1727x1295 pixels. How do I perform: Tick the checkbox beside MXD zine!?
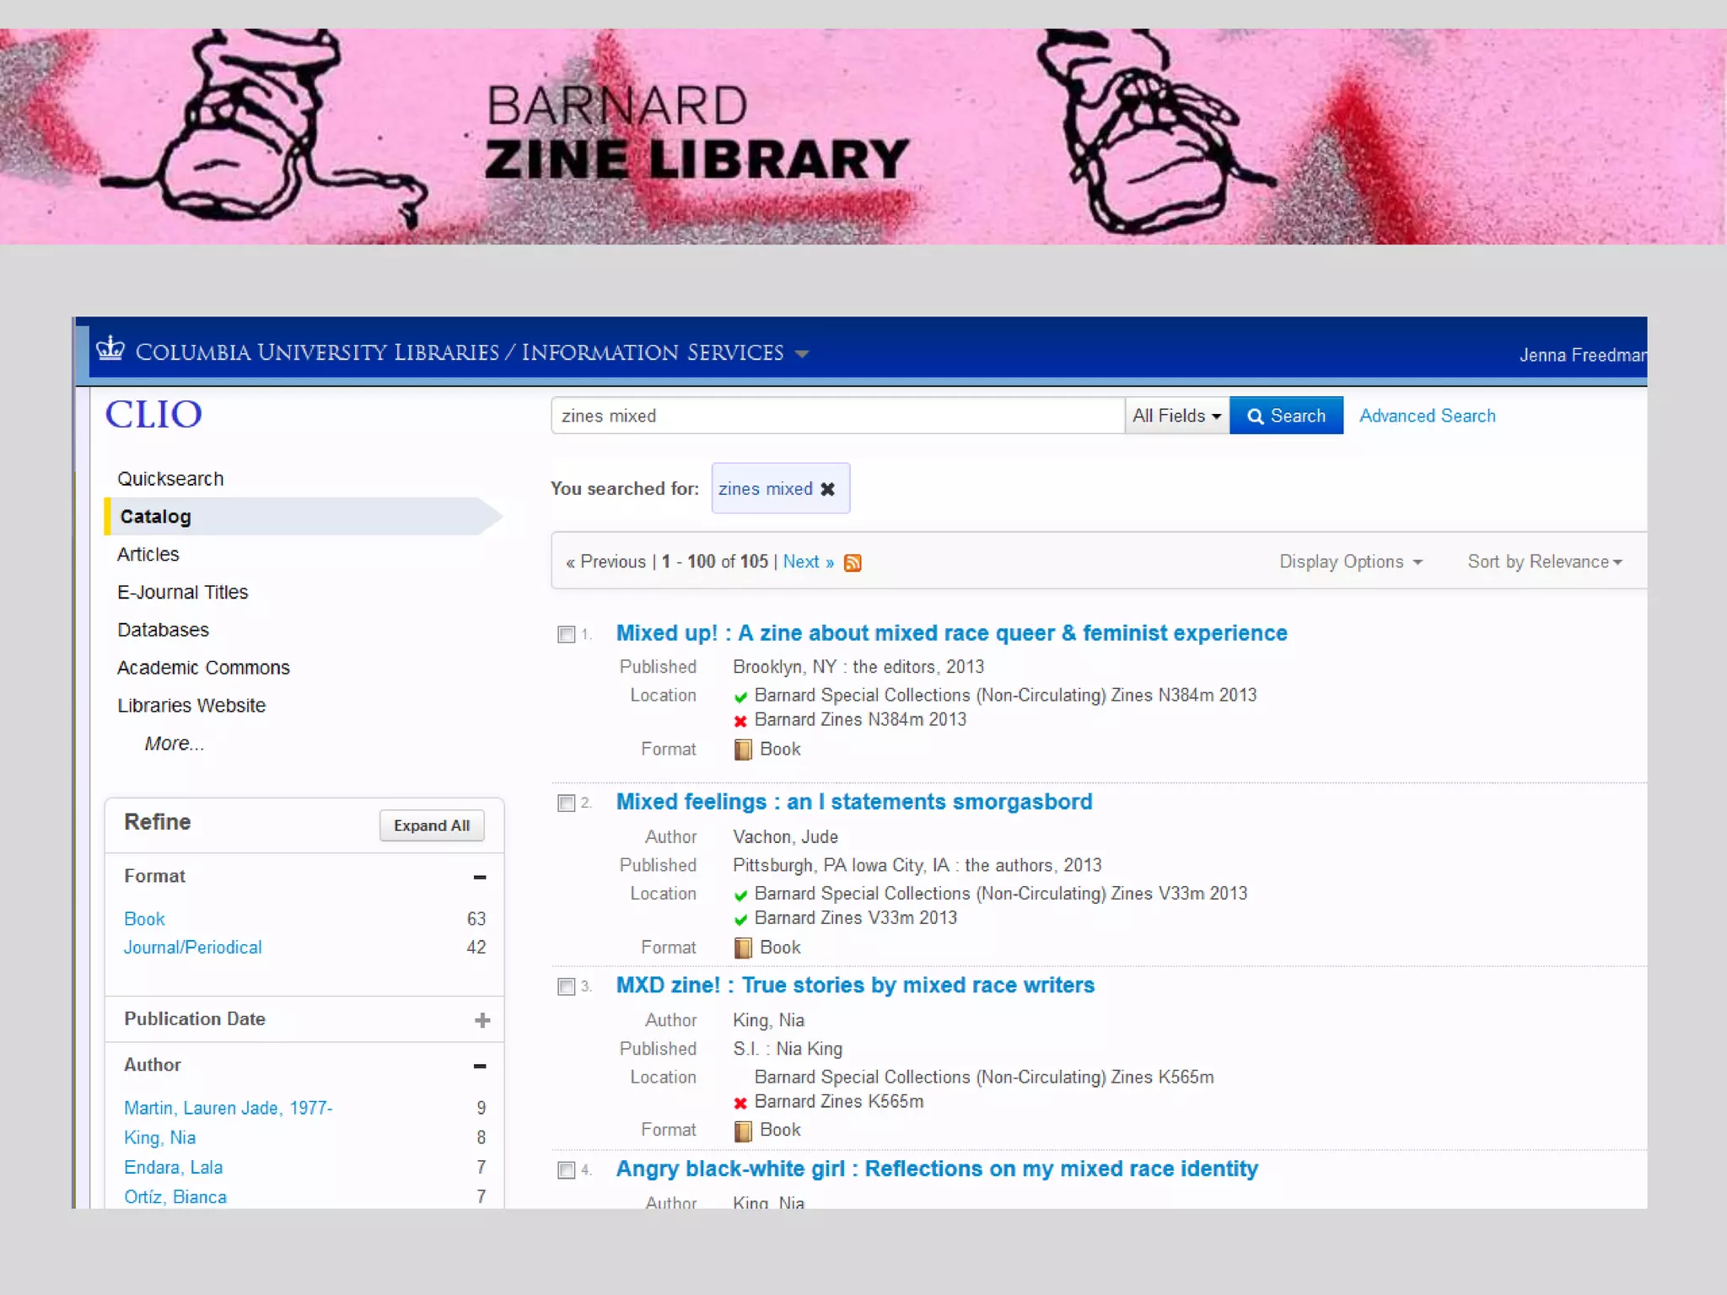coord(567,986)
